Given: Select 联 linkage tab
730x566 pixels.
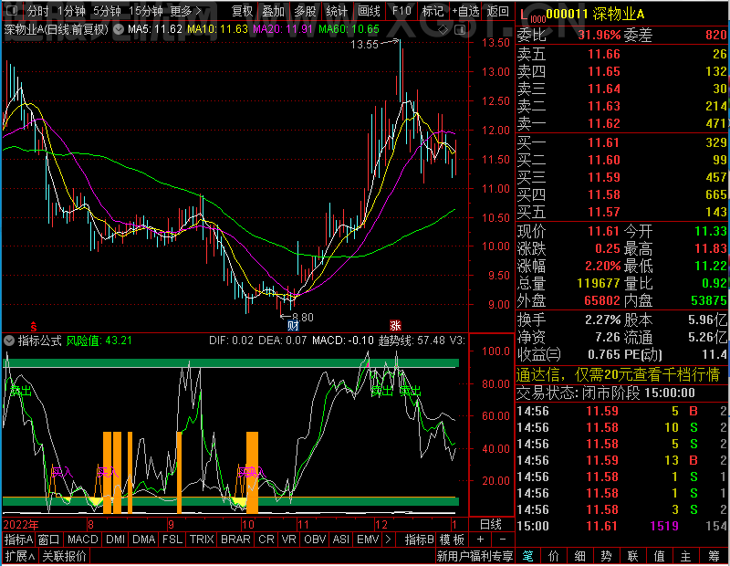Looking at the screenshot, I should tap(632, 556).
